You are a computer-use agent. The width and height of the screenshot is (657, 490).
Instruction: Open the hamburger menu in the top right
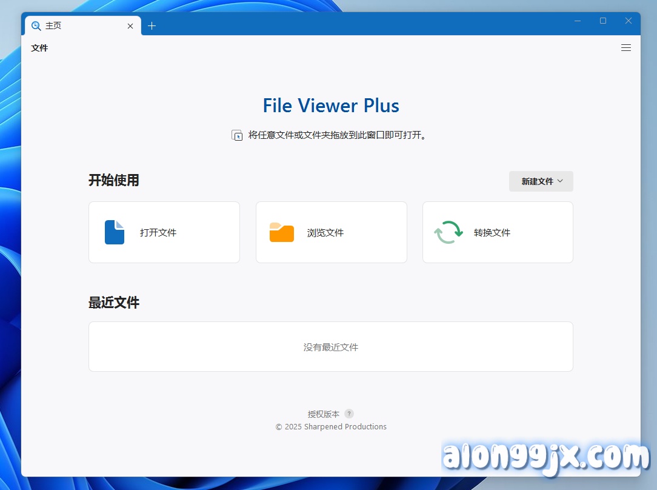[x=626, y=47]
